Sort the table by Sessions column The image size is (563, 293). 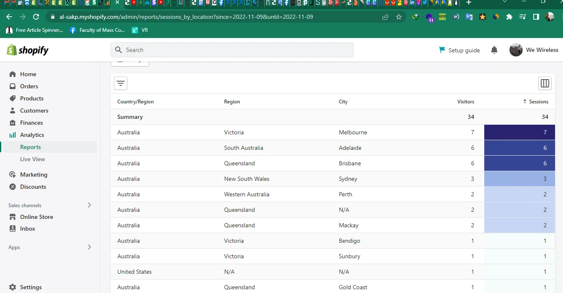pyautogui.click(x=536, y=102)
